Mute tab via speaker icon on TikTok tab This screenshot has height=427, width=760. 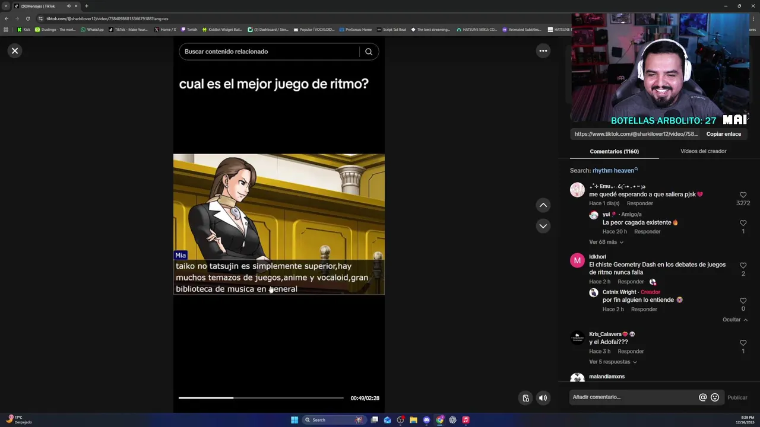pos(68,6)
